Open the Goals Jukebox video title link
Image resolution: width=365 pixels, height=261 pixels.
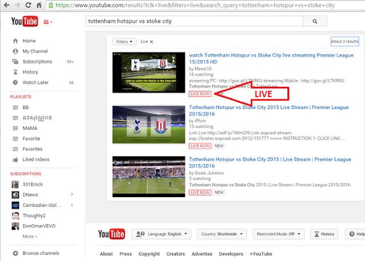(270, 163)
